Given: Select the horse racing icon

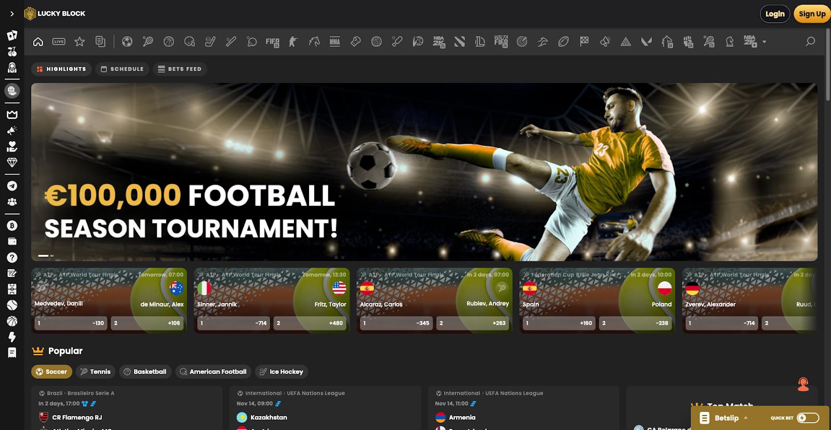Looking at the screenshot, I should coord(314,41).
